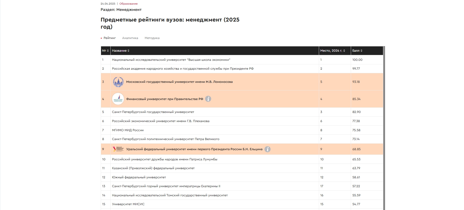Image resolution: width=464 pixels, height=210 pixels.
Task: Select Томский государственный университет row
Action: [242, 195]
